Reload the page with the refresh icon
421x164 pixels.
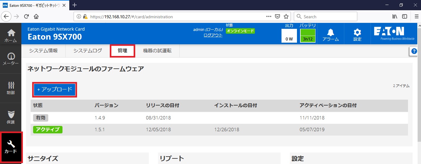tap(26, 16)
